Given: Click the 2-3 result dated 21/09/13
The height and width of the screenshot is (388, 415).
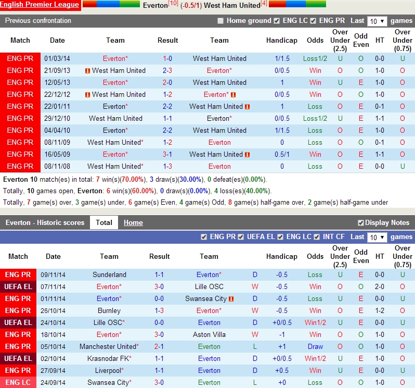Looking at the screenshot, I should 167,70.
